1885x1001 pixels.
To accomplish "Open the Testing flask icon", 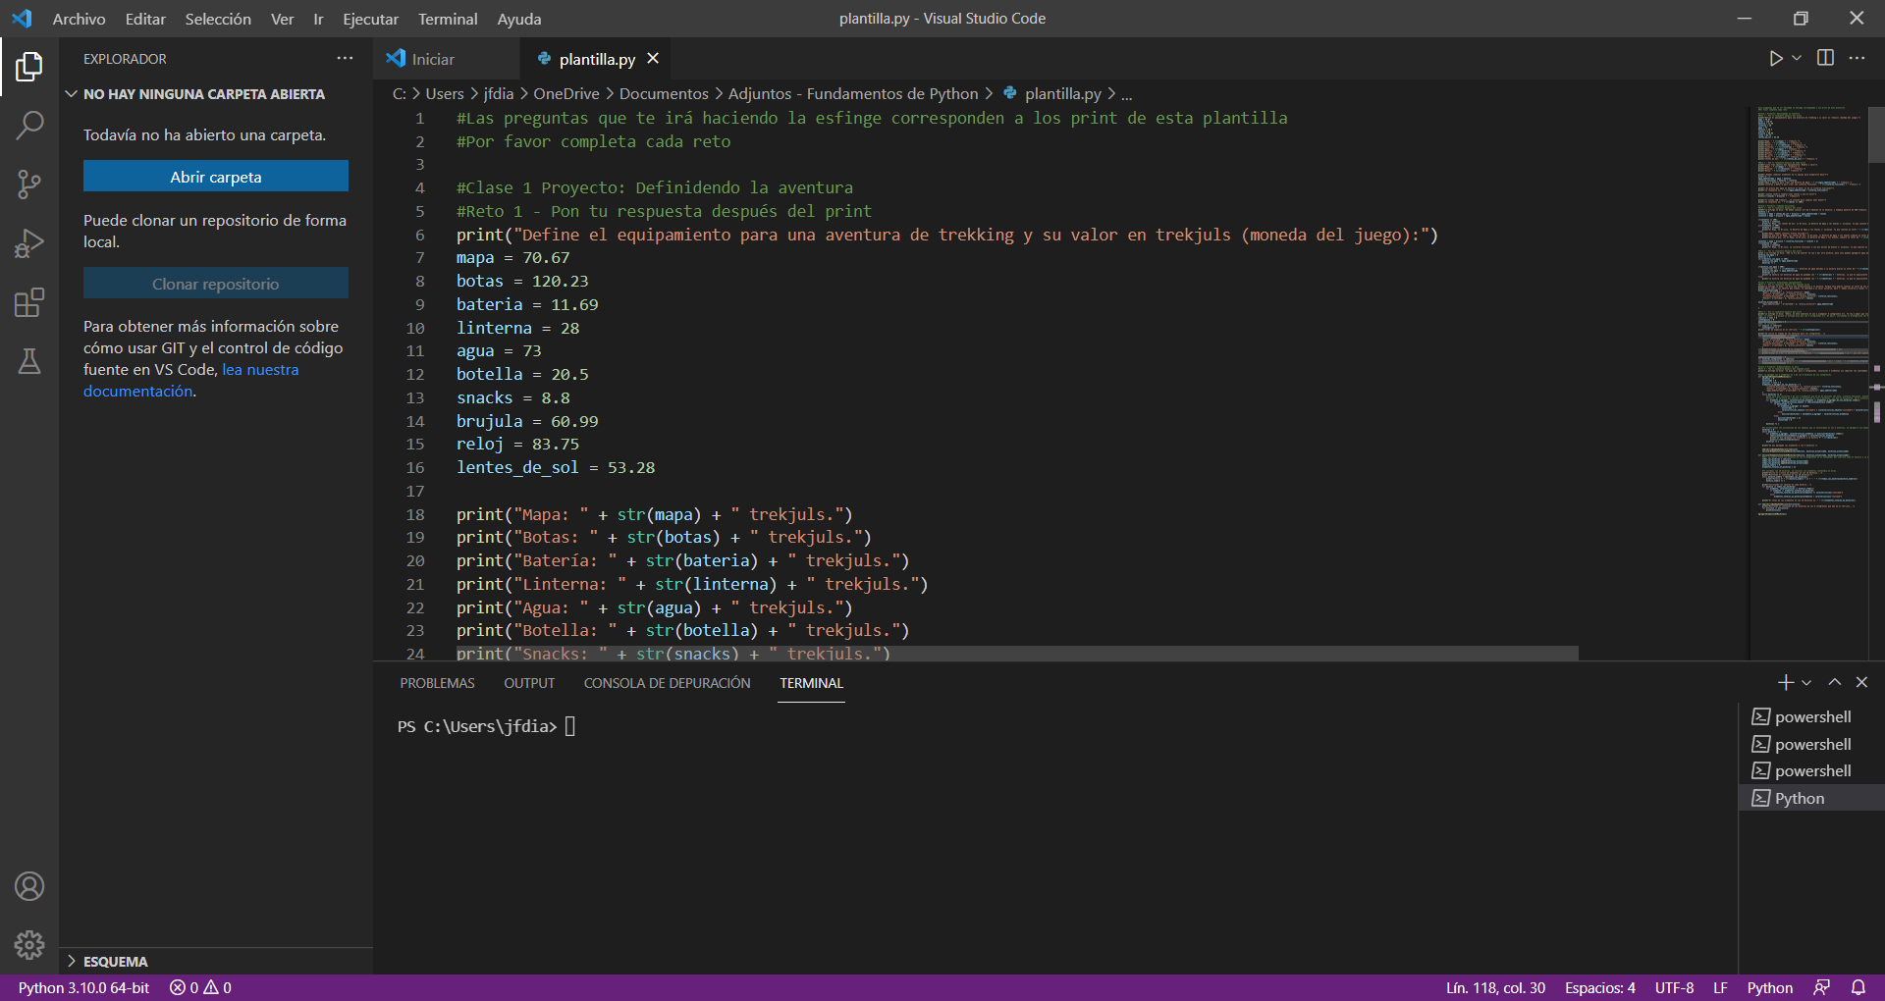I will [x=29, y=361].
